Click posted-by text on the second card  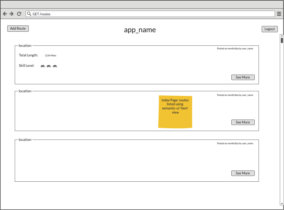click(x=235, y=95)
